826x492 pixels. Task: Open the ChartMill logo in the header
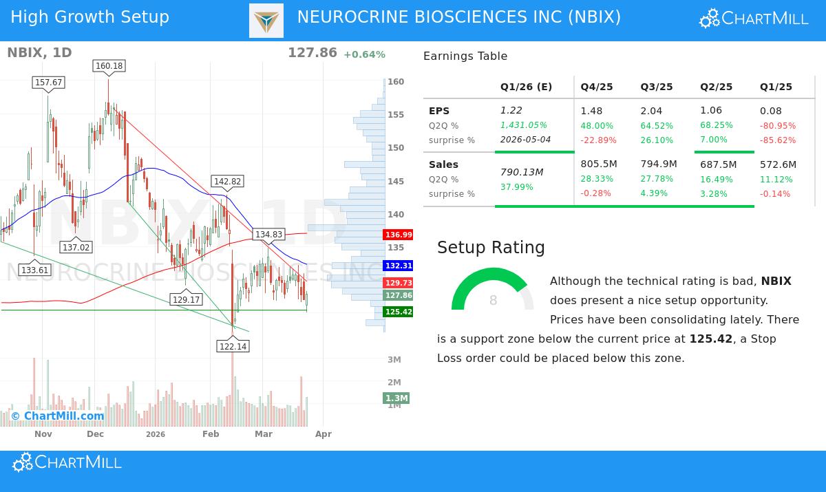[754, 19]
